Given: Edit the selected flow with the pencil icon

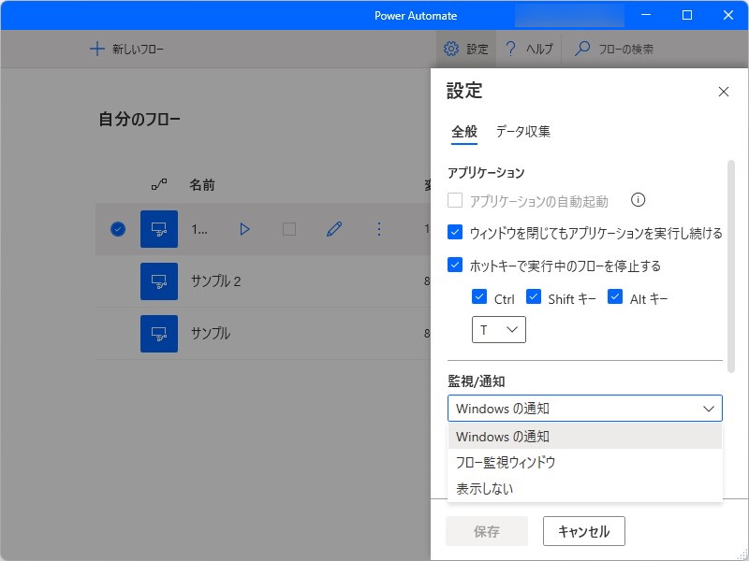Looking at the screenshot, I should (x=334, y=229).
